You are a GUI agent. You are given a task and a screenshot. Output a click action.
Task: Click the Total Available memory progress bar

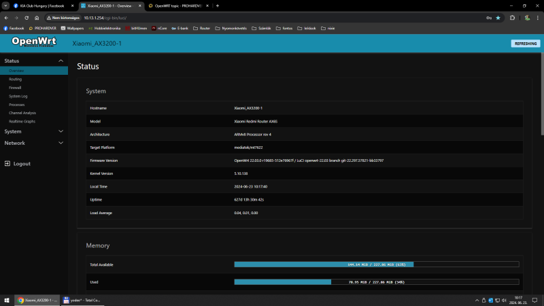click(x=377, y=265)
